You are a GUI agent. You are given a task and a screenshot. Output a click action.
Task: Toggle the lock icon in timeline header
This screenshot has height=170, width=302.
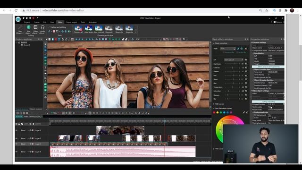[19, 124]
